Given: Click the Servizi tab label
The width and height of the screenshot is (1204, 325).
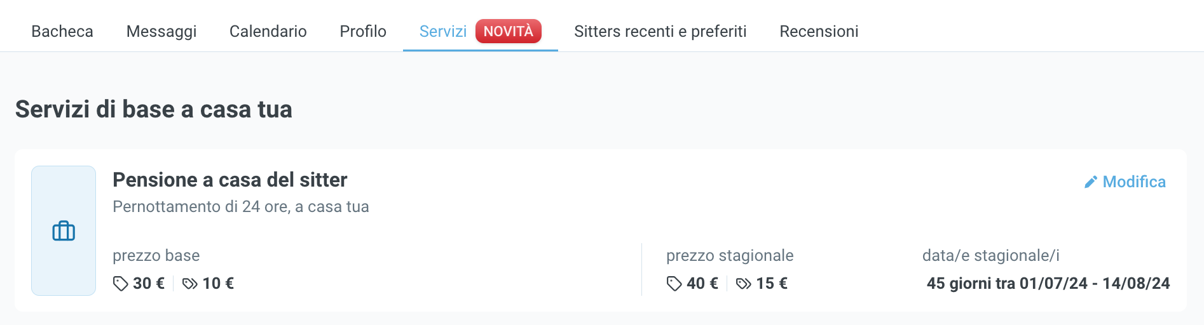Looking at the screenshot, I should tap(443, 31).
